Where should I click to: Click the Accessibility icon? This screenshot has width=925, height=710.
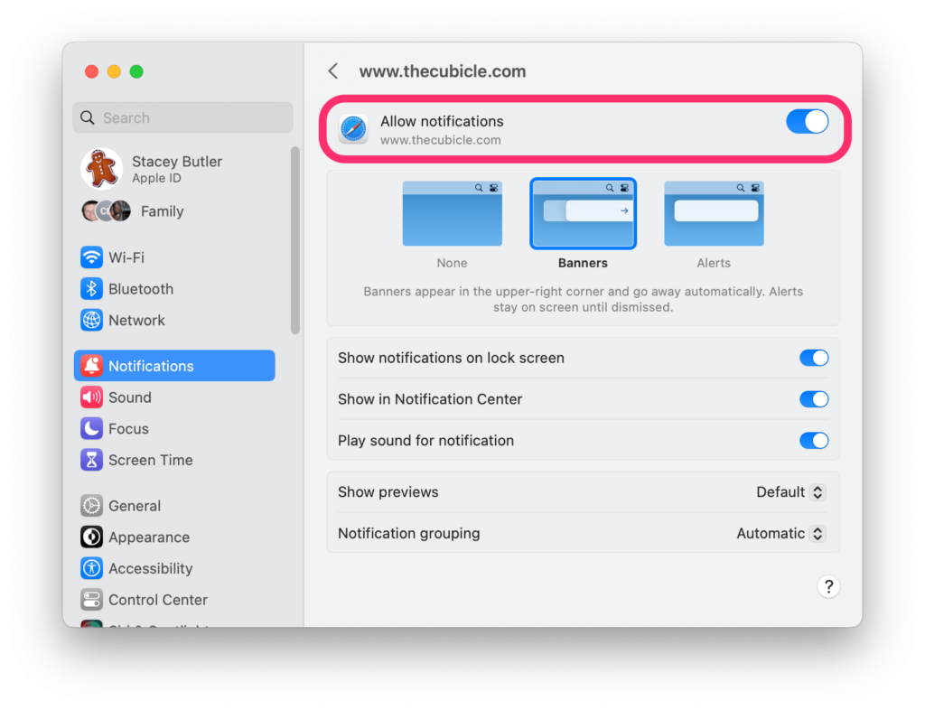click(x=91, y=568)
